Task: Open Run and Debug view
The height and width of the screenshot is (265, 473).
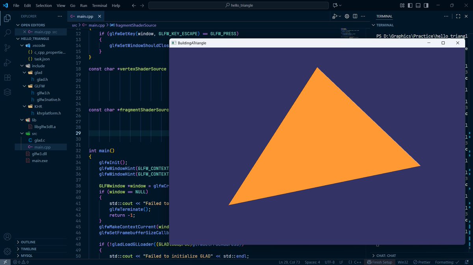Action: pos(7,63)
